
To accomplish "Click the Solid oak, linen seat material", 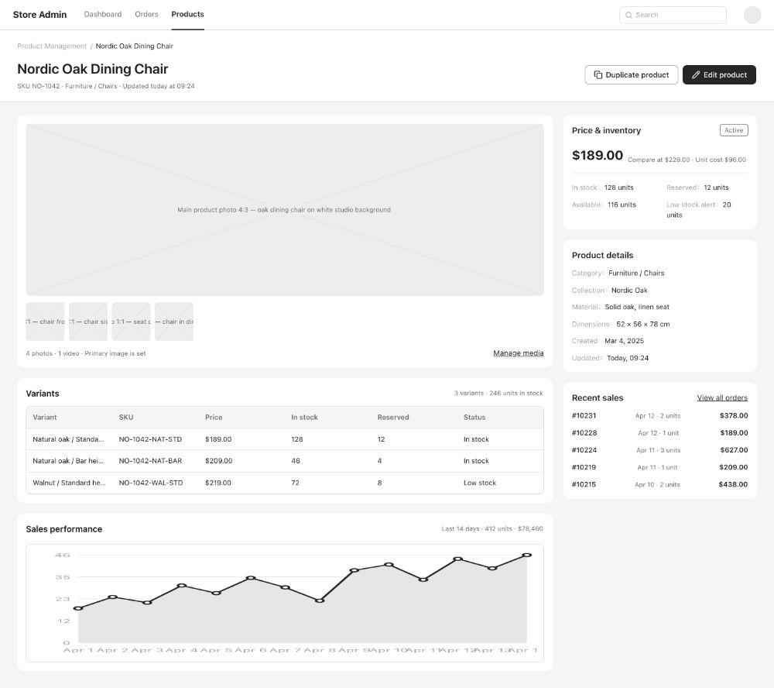I will tap(637, 307).
